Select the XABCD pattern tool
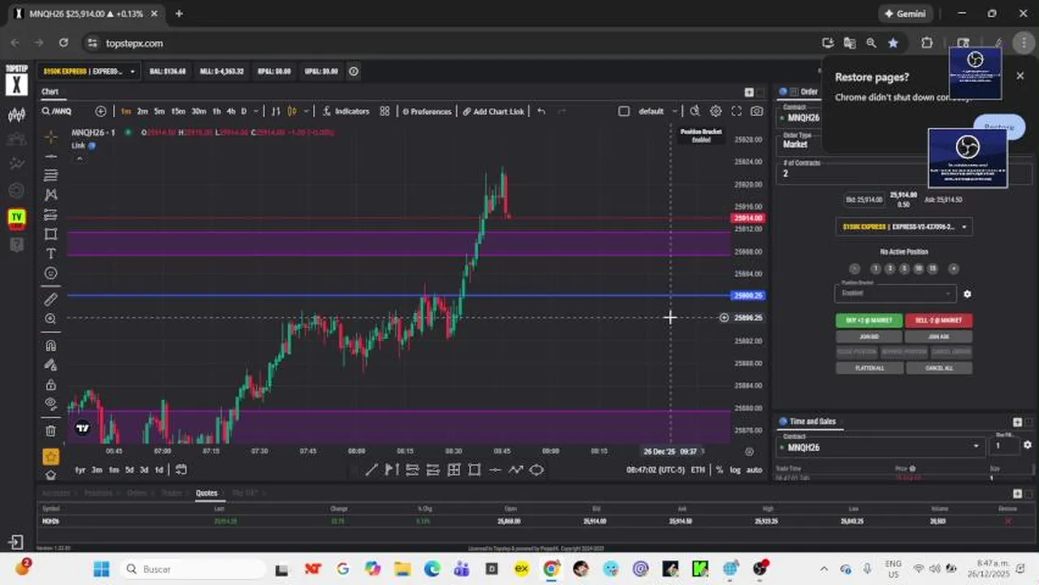This screenshot has width=1039, height=585. 50,195
